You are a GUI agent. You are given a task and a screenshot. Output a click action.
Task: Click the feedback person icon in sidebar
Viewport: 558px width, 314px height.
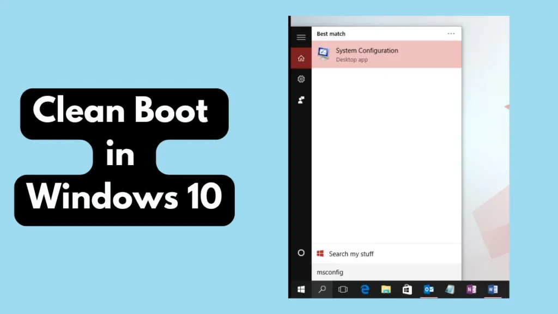pos(301,100)
